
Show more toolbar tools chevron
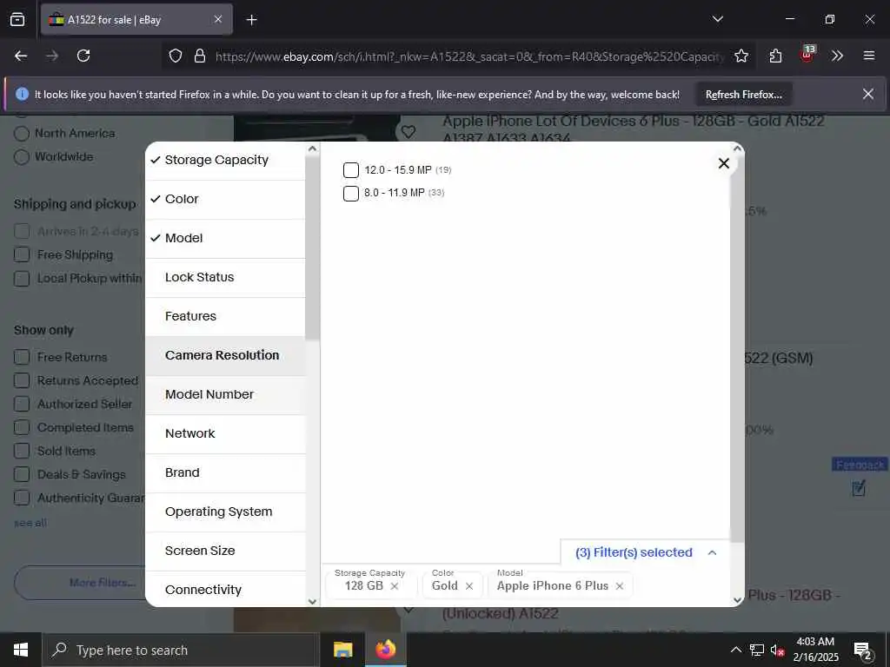(837, 56)
